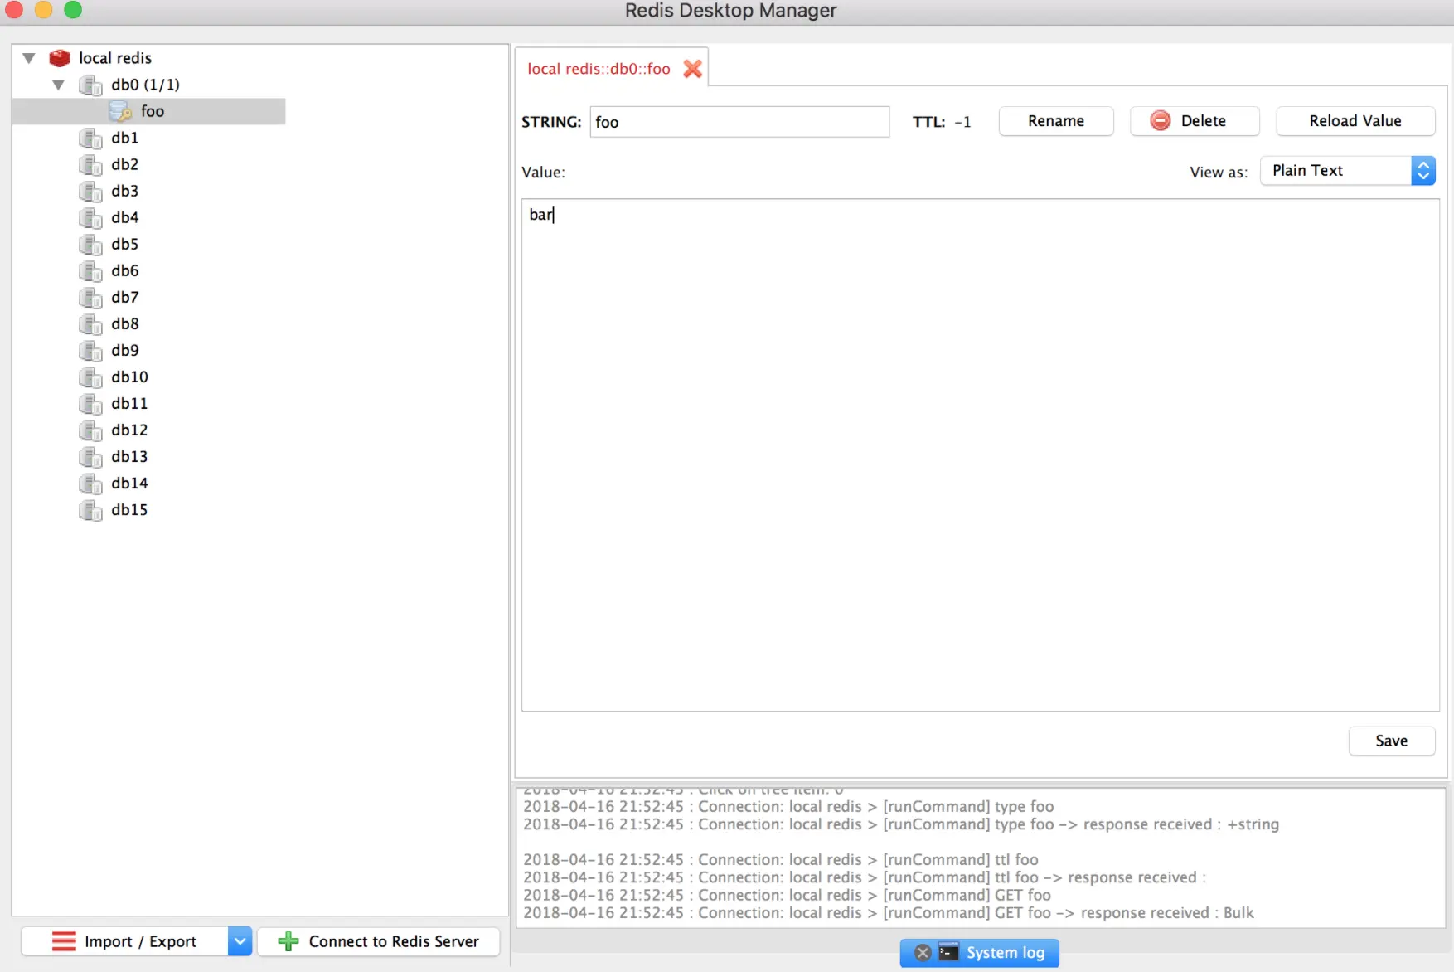1454x972 pixels.
Task: Collapse the local redis connection tree
Action: [29, 58]
